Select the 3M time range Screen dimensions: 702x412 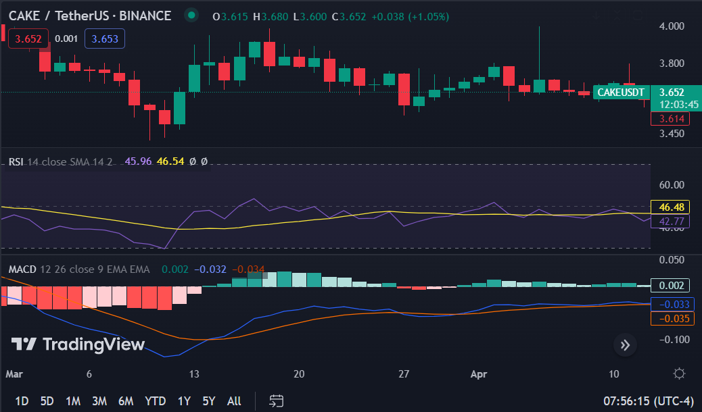click(x=99, y=401)
